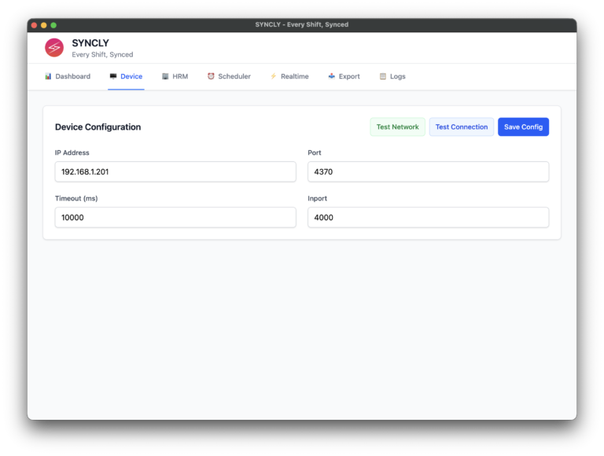Screen dimensions: 604x456
Task: Click into the Port field
Action: click(x=428, y=171)
